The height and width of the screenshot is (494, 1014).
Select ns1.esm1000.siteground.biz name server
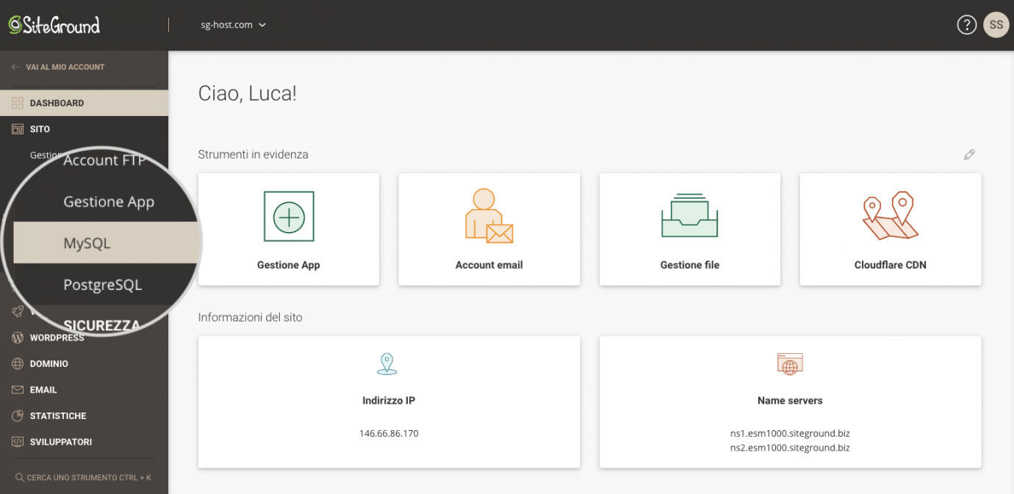point(790,434)
